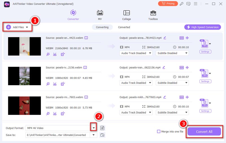Open video enhancer icon for pexels-an...4423.webm
Screen dimensions: 226x143
click(63, 54)
